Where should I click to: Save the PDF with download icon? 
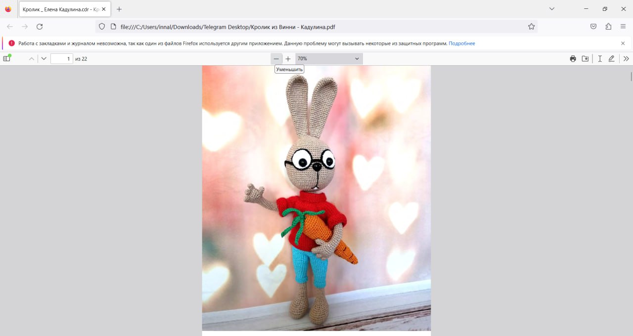coord(586,59)
